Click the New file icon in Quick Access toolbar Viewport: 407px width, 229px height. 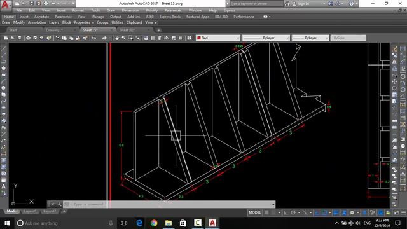click(x=17, y=4)
